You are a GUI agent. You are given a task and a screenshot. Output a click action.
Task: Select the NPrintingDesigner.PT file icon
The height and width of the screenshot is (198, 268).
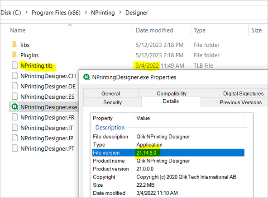click(x=14, y=148)
